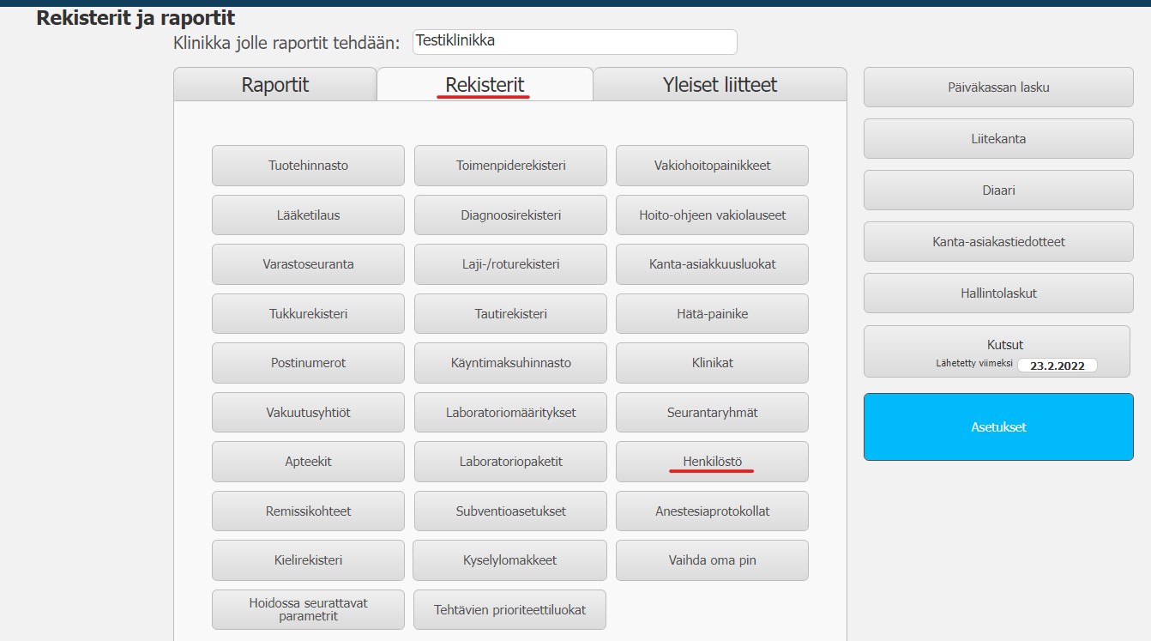
Task: Open Laboratoriopaketit register
Action: click(510, 462)
